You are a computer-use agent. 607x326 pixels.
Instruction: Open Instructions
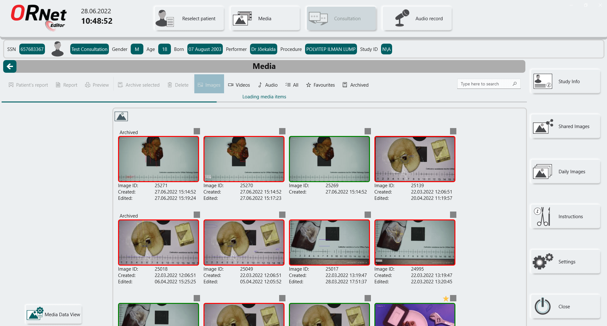[x=565, y=217]
